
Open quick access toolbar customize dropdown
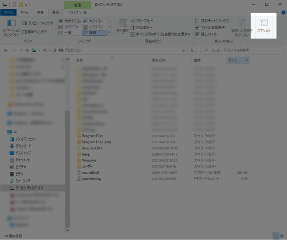(x=26, y=5)
